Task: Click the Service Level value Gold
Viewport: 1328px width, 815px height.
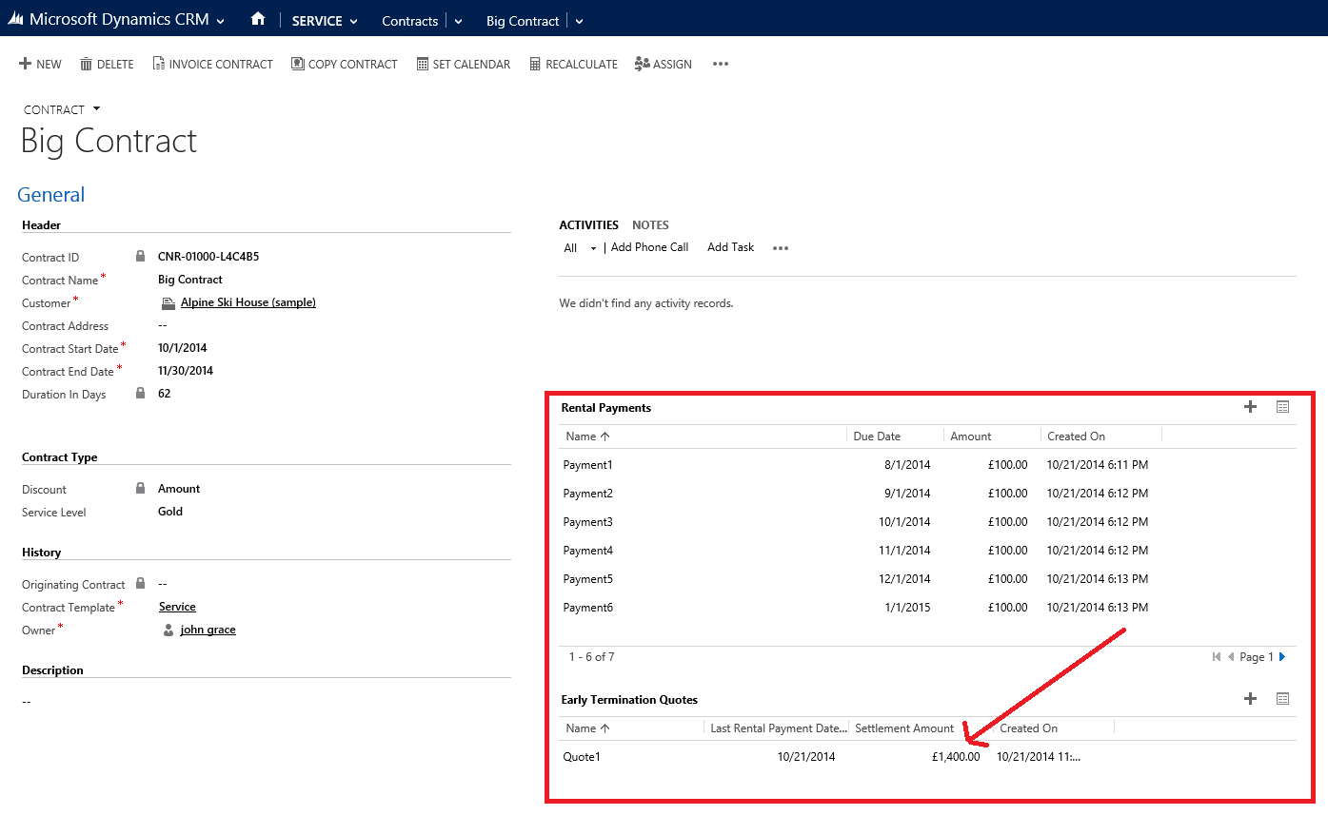Action: click(170, 512)
